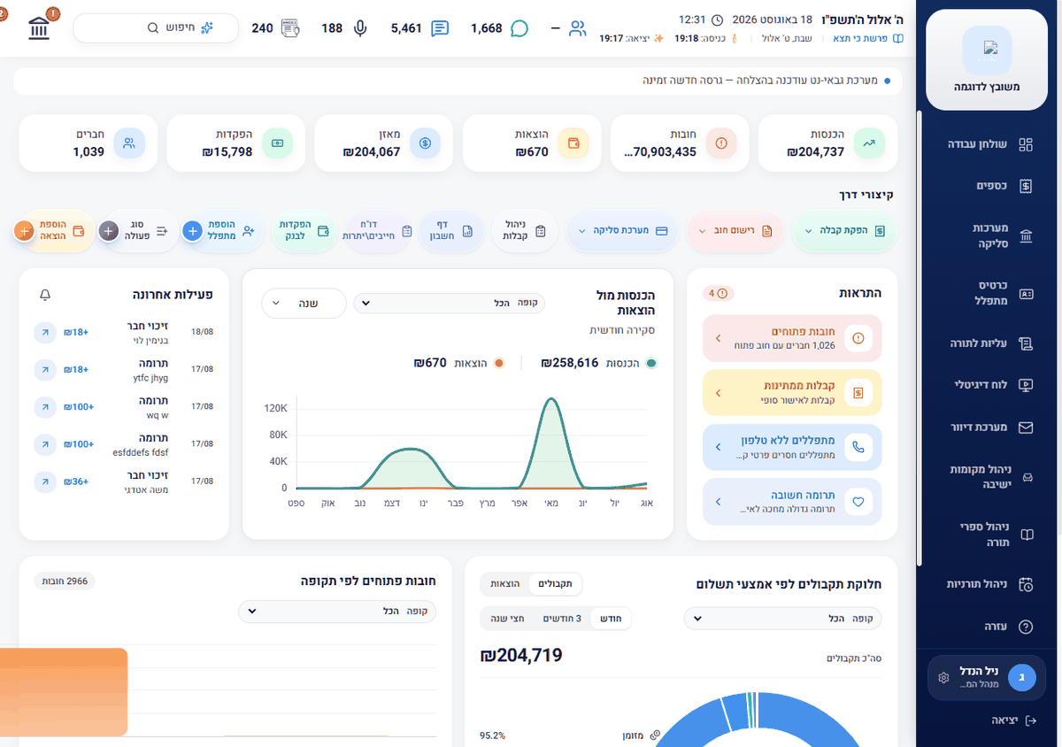The height and width of the screenshot is (747, 1062).
Task: Open the bank building icon with alert badge
Action: pos(39,27)
